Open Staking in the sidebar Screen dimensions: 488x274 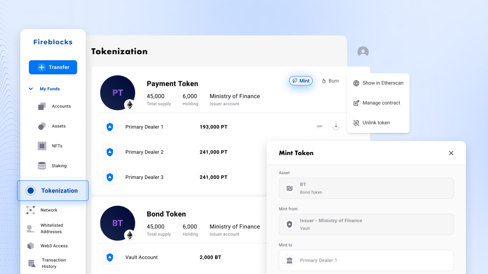coord(59,166)
